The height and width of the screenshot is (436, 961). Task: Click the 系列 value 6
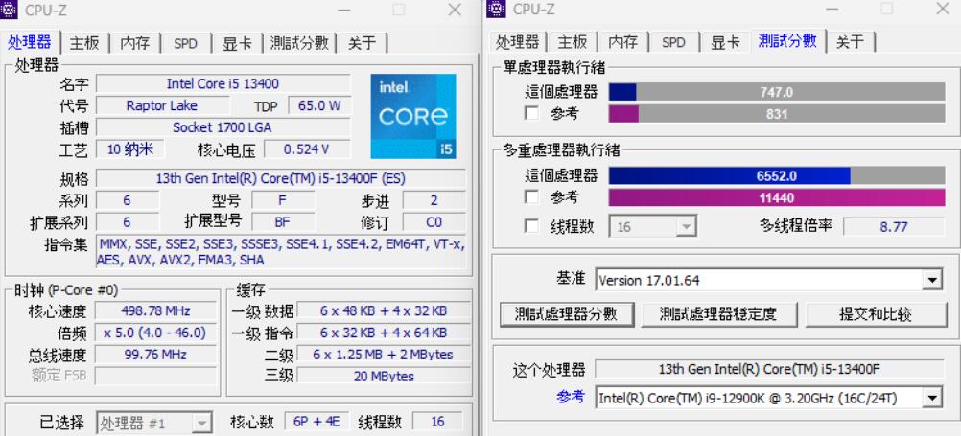point(127,200)
